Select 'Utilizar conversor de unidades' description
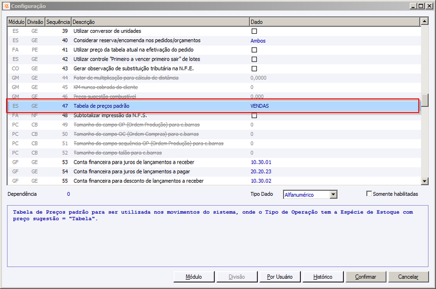This screenshot has height=289, width=436. (x=107, y=31)
